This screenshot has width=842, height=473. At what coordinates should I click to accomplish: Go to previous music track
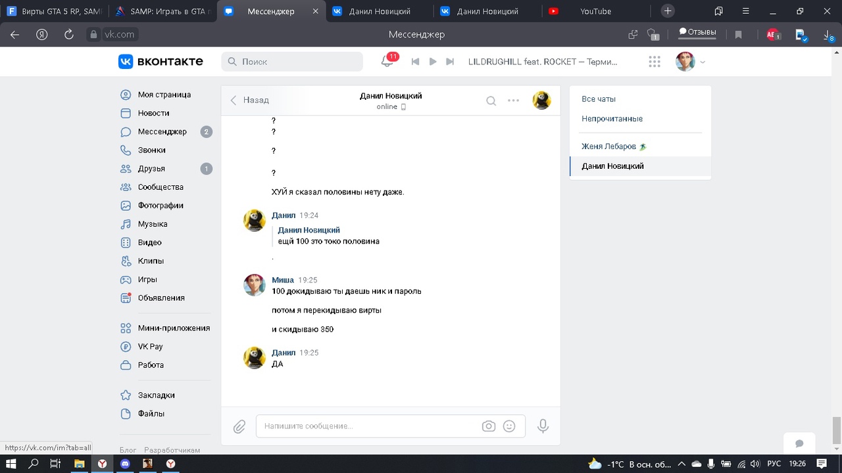coord(415,61)
